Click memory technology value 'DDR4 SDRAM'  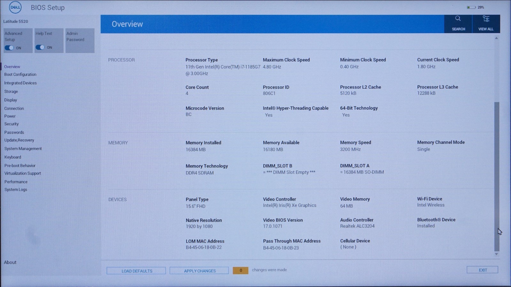point(200,173)
